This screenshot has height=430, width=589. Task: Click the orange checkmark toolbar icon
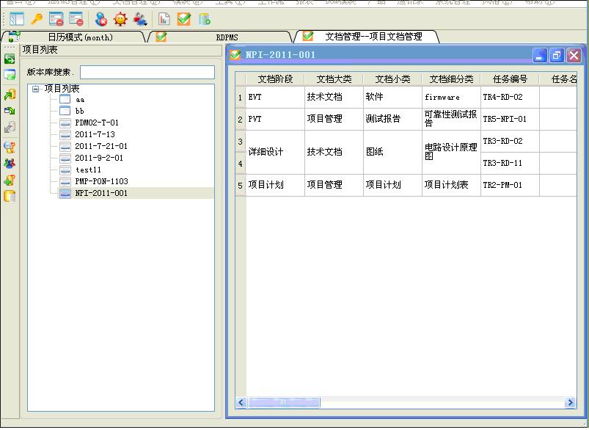pyautogui.click(x=183, y=19)
